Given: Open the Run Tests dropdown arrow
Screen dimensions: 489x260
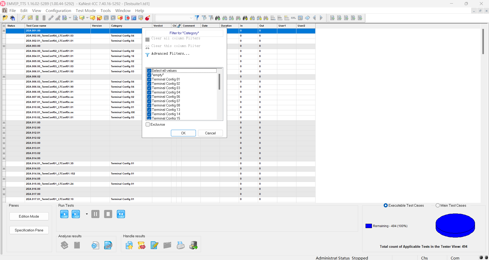Looking at the screenshot, I should point(87,214).
